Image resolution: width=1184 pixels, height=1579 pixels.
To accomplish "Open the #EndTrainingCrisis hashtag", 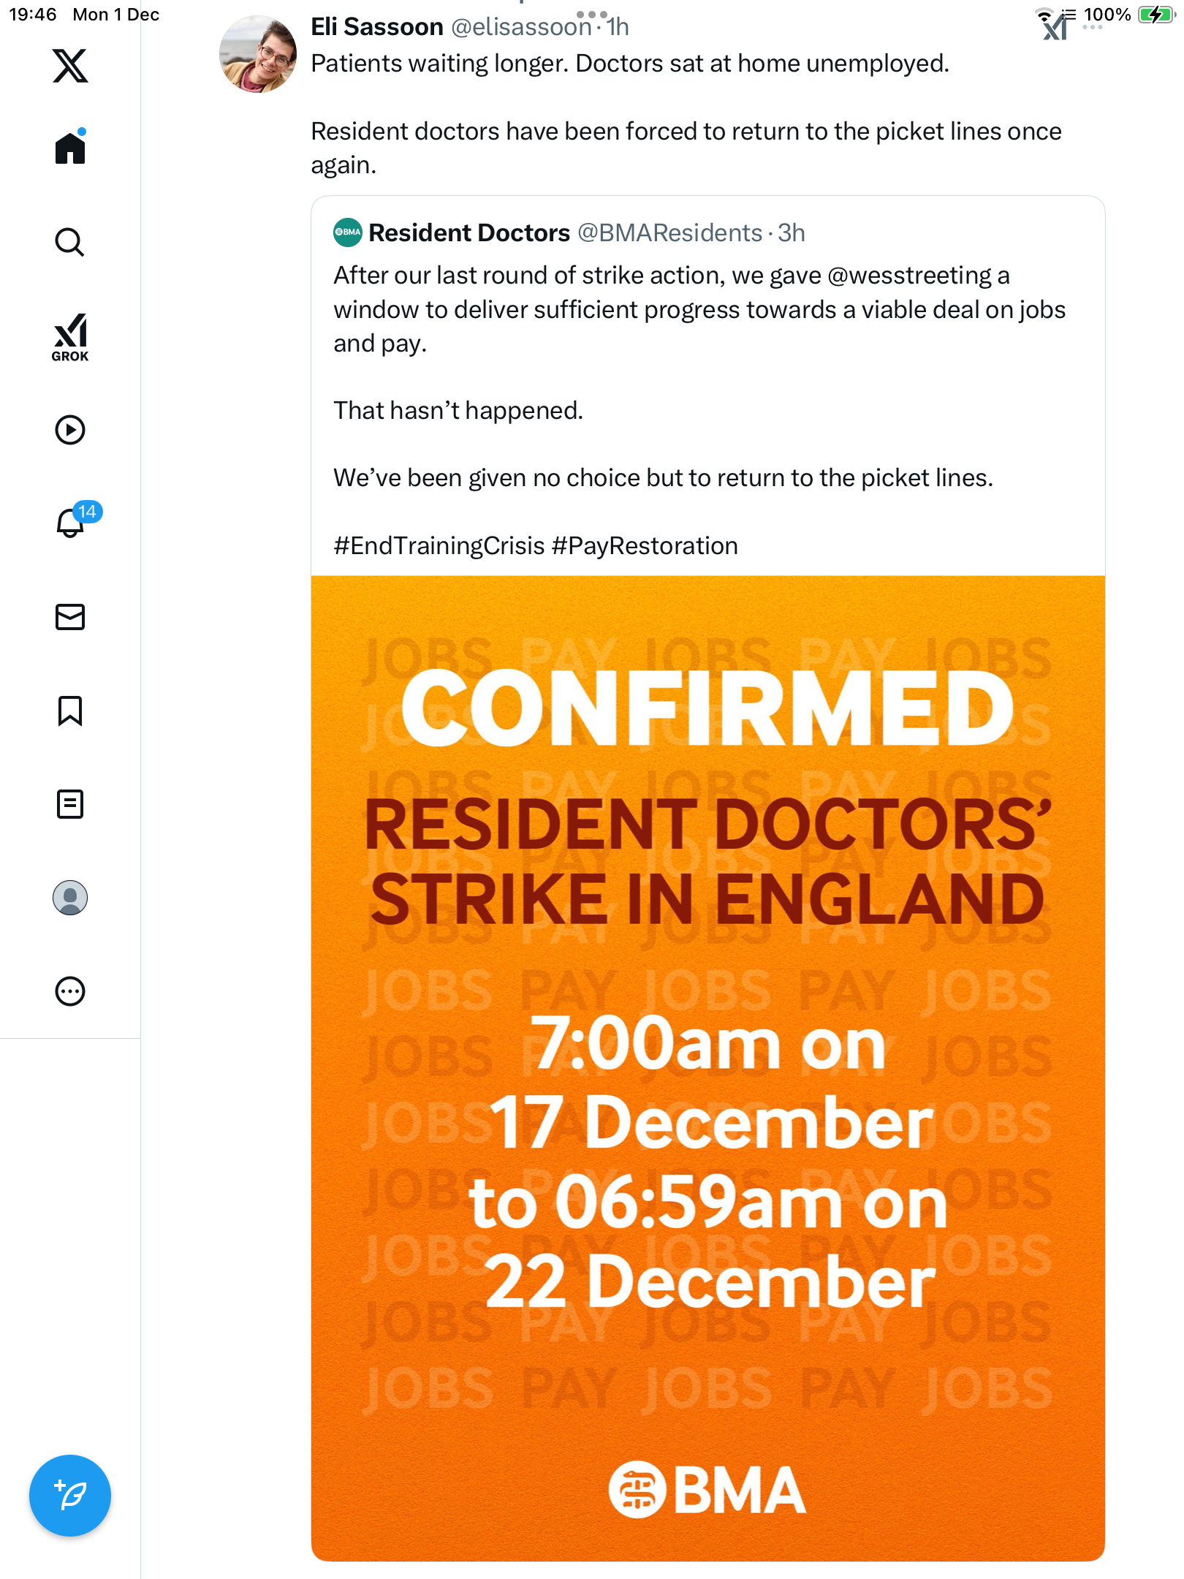I will click(439, 546).
